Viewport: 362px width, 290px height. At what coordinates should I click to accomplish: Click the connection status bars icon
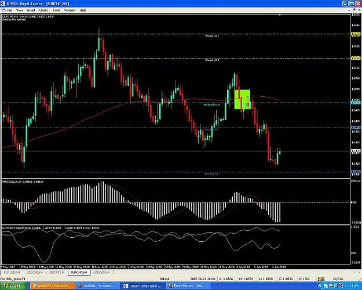[x=321, y=279]
